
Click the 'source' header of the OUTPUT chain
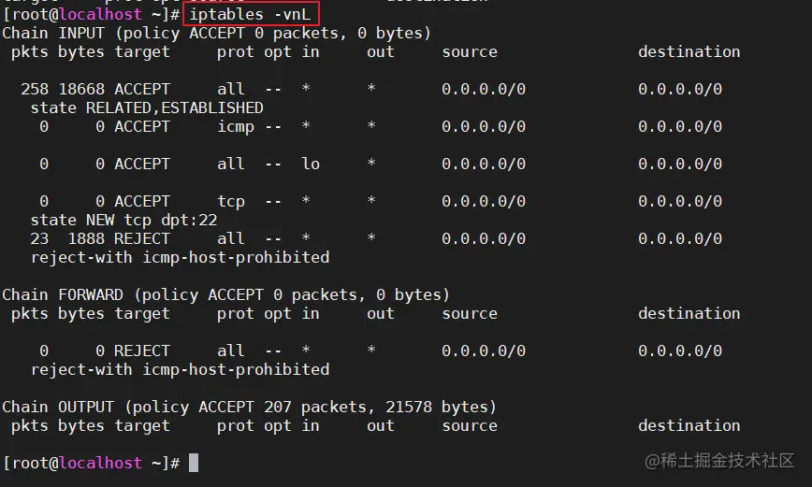(470, 426)
